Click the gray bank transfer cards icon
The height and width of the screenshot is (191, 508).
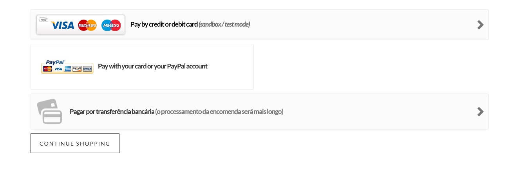point(50,111)
